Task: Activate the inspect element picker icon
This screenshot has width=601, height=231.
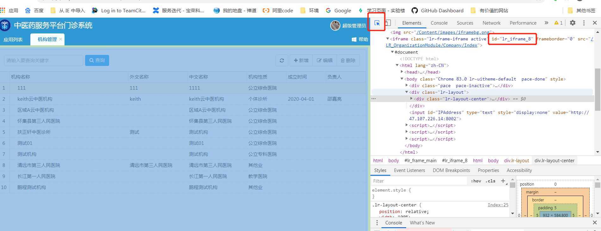Action: click(377, 23)
